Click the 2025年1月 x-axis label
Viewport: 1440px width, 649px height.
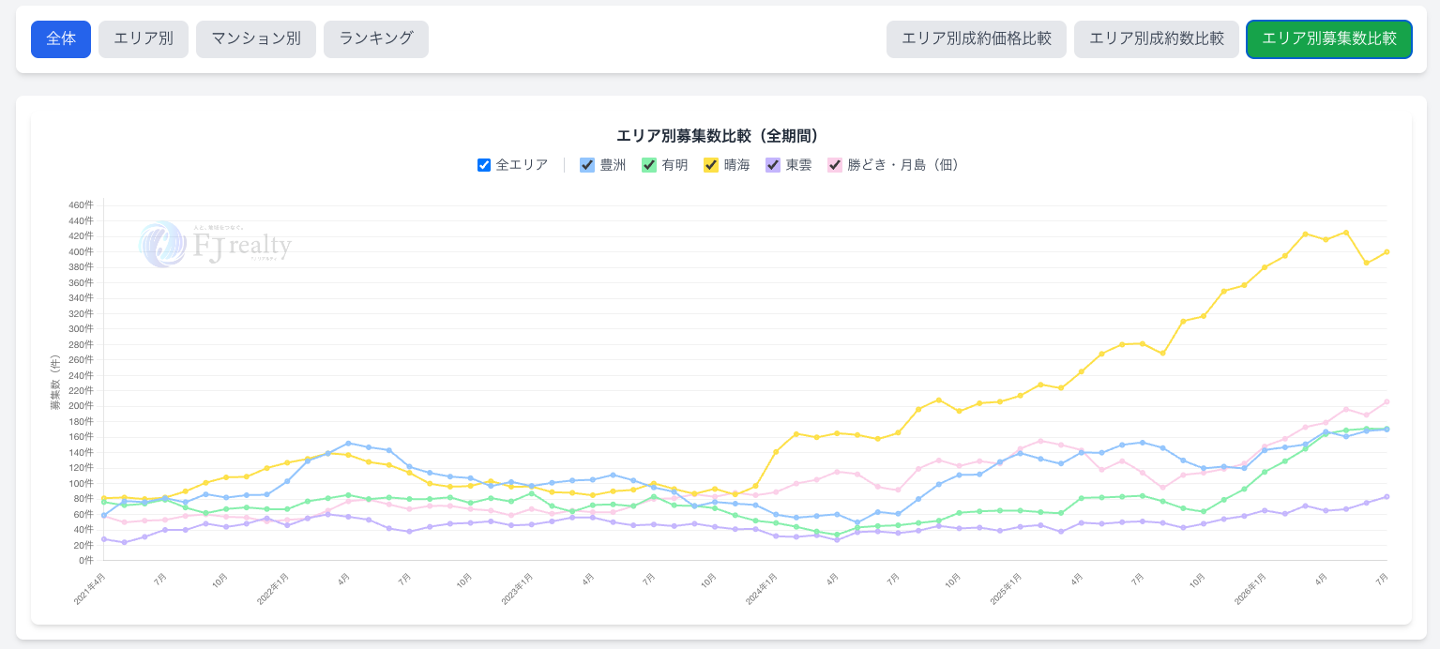pyautogui.click(x=1007, y=588)
